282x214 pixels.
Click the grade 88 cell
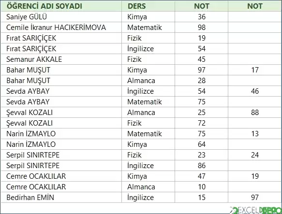(x=254, y=113)
